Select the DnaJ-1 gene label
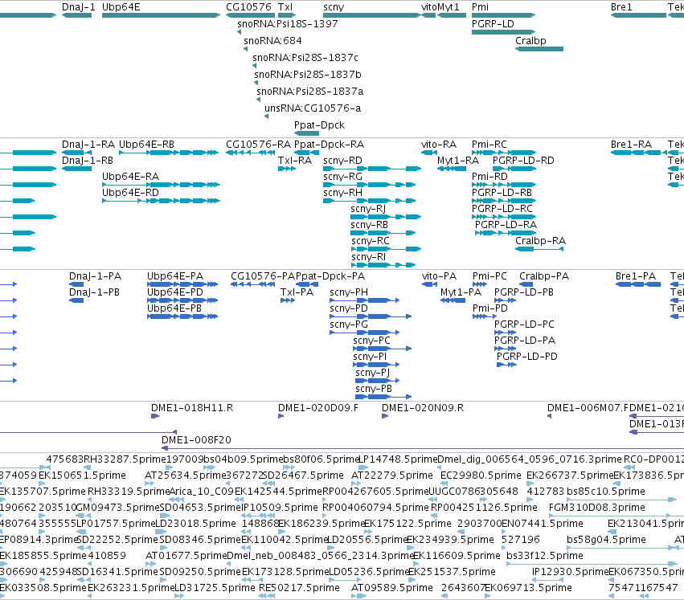 pyautogui.click(x=79, y=7)
